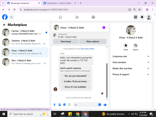Close the Messenger | Facebook tab
The image size is (156, 117).
tap(39, 3)
